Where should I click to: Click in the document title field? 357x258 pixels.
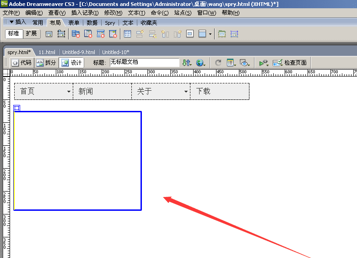pos(145,62)
